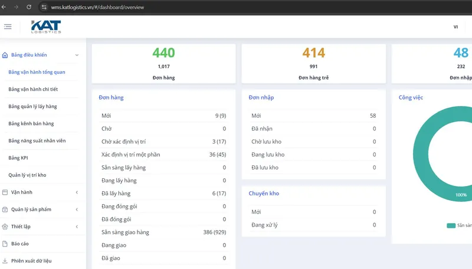The width and height of the screenshot is (472, 269).
Task: Click the KAT Logistics logo
Action: coord(46,26)
